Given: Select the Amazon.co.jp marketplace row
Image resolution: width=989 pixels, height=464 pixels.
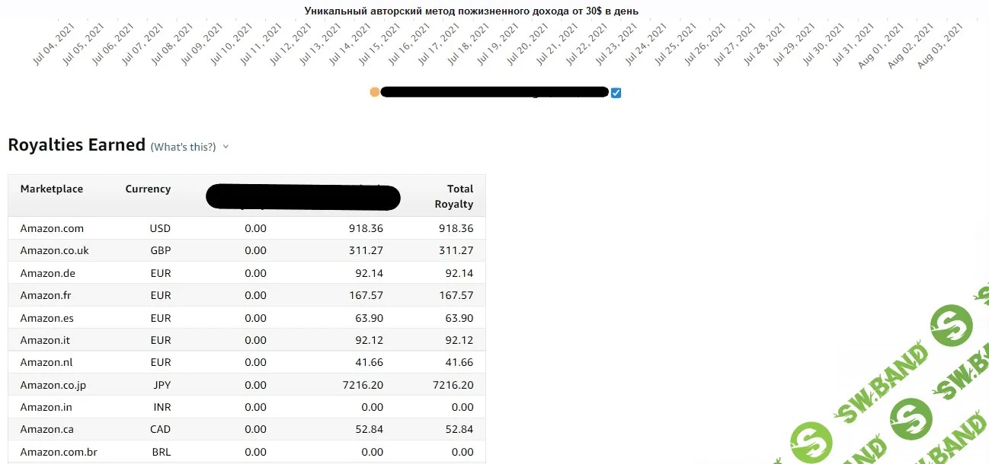Looking at the screenshot, I should coord(53,385).
